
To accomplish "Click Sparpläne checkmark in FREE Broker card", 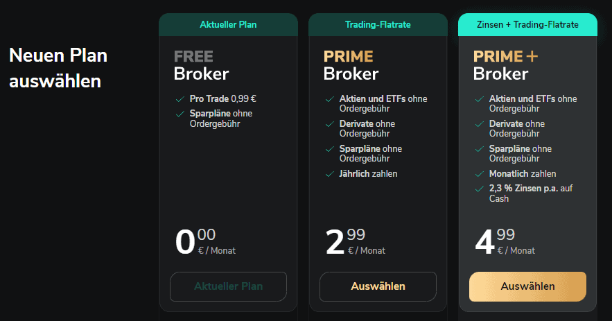I will [180, 113].
